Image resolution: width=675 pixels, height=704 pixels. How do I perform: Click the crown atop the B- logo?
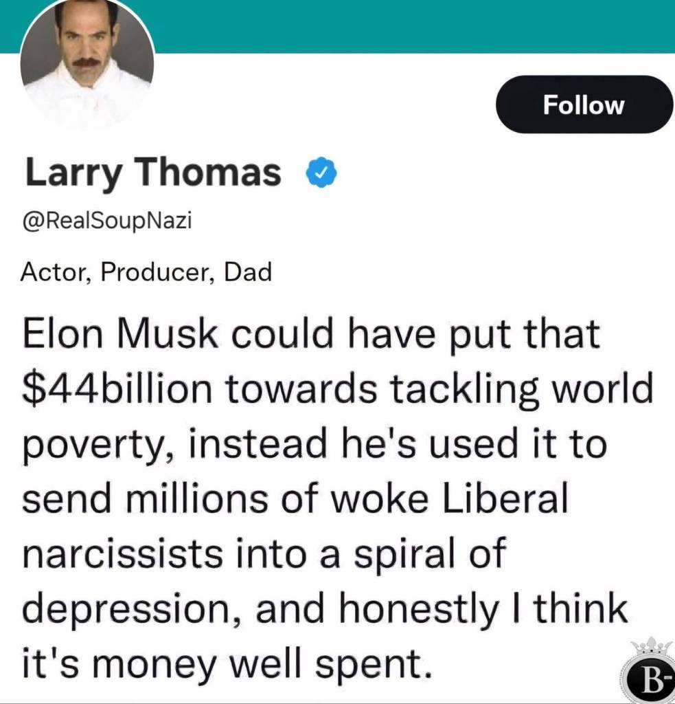(652, 647)
